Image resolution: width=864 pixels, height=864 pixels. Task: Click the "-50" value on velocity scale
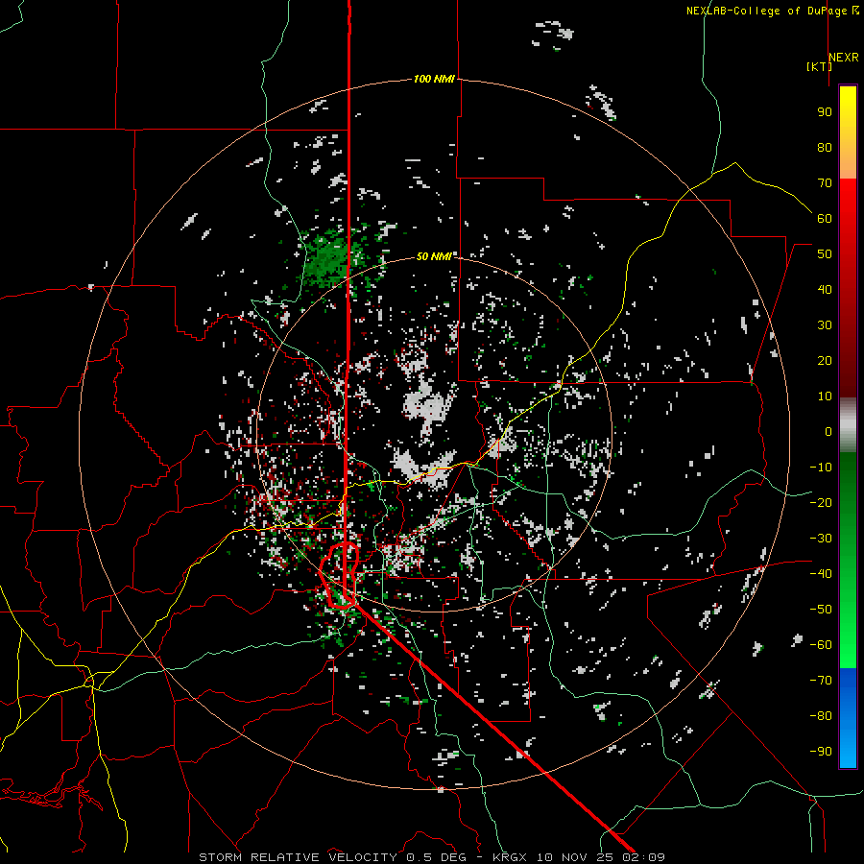pyautogui.click(x=821, y=610)
